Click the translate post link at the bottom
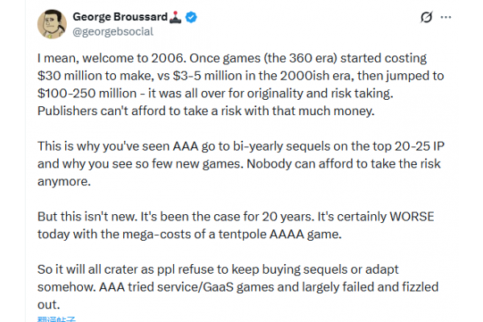This screenshot has height=322, width=483. [x=56, y=320]
